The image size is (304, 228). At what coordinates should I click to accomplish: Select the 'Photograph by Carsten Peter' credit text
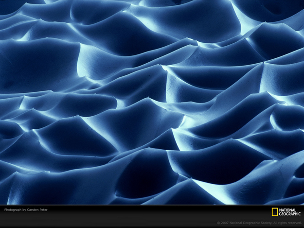[x=26, y=210]
